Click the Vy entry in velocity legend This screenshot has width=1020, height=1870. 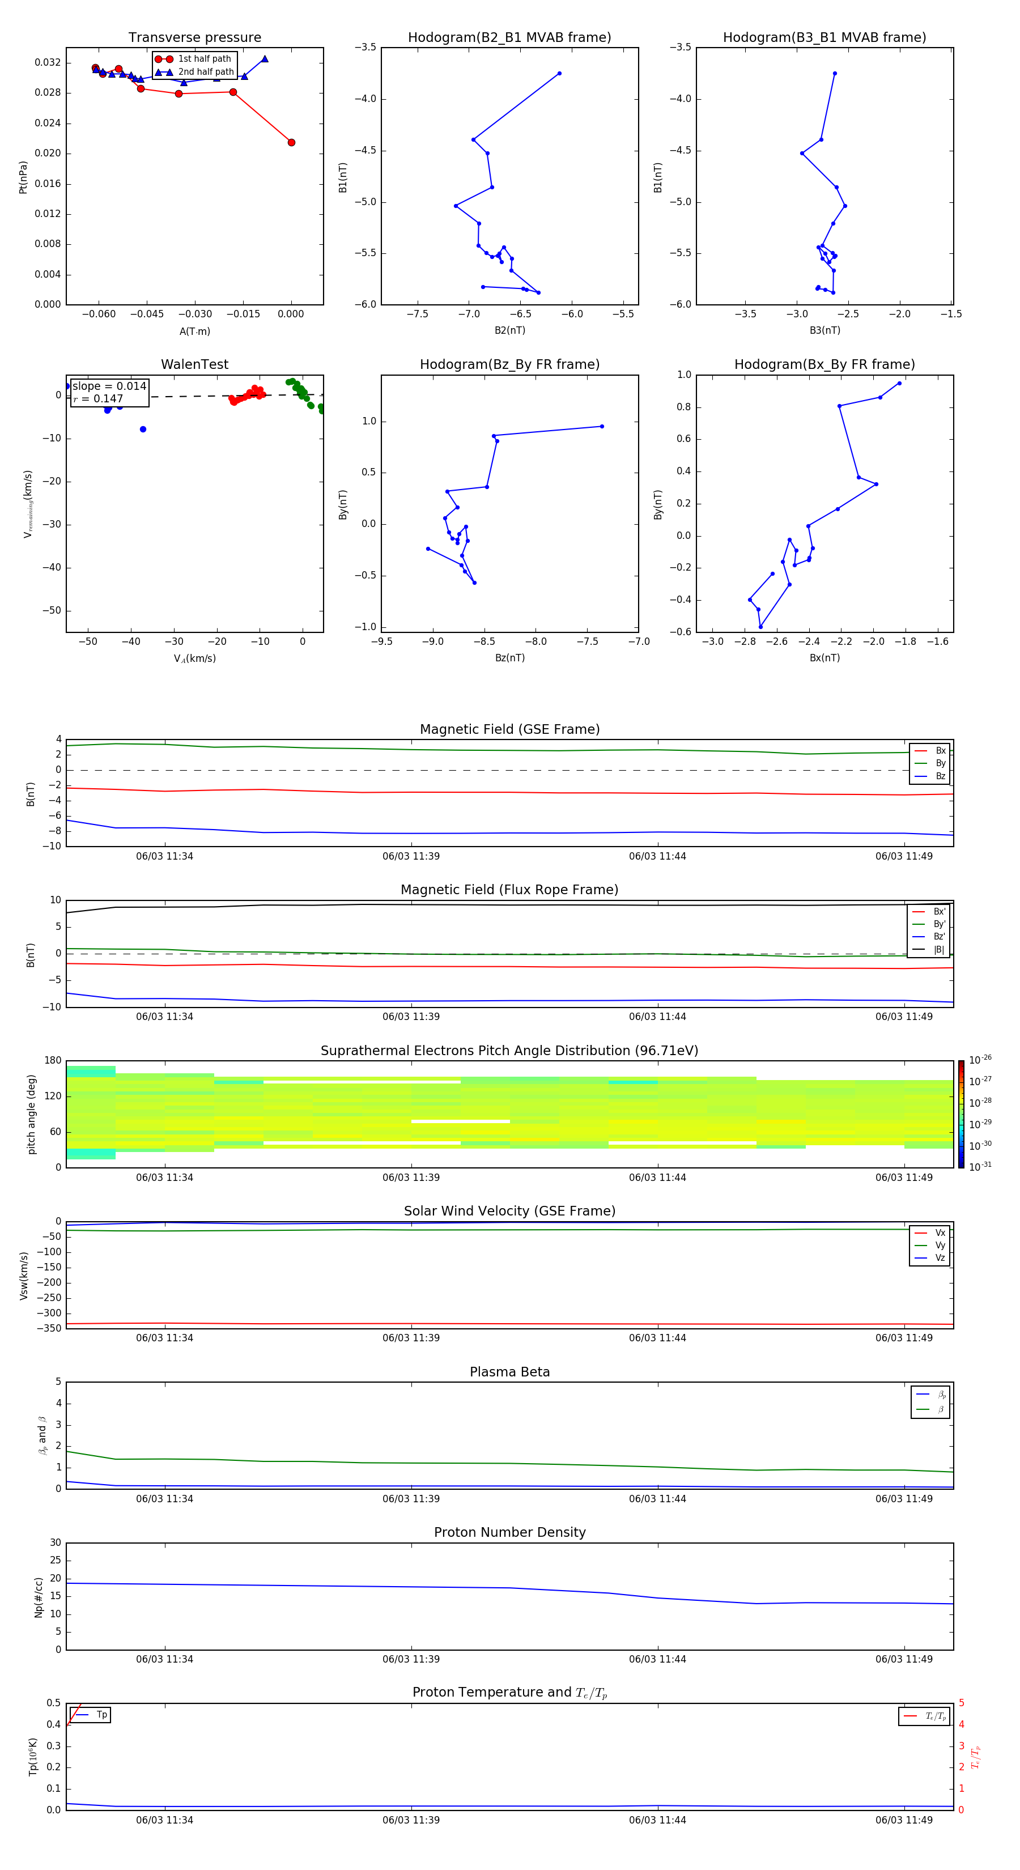930,1245
